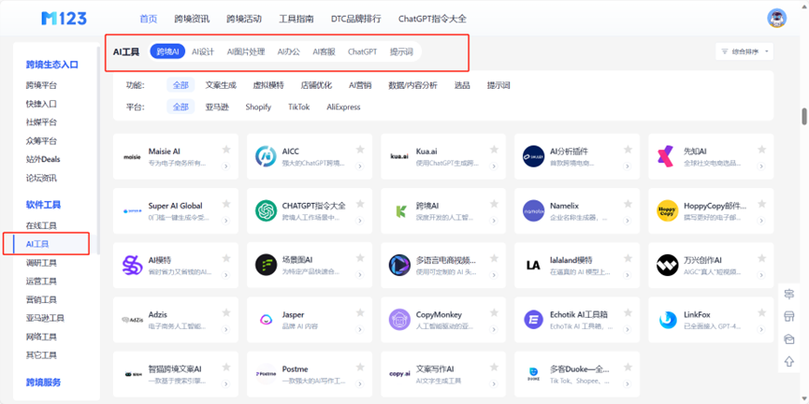Viewport: 809px width, 404px height.
Task: Filter platform by AliExpress
Action: tap(343, 107)
